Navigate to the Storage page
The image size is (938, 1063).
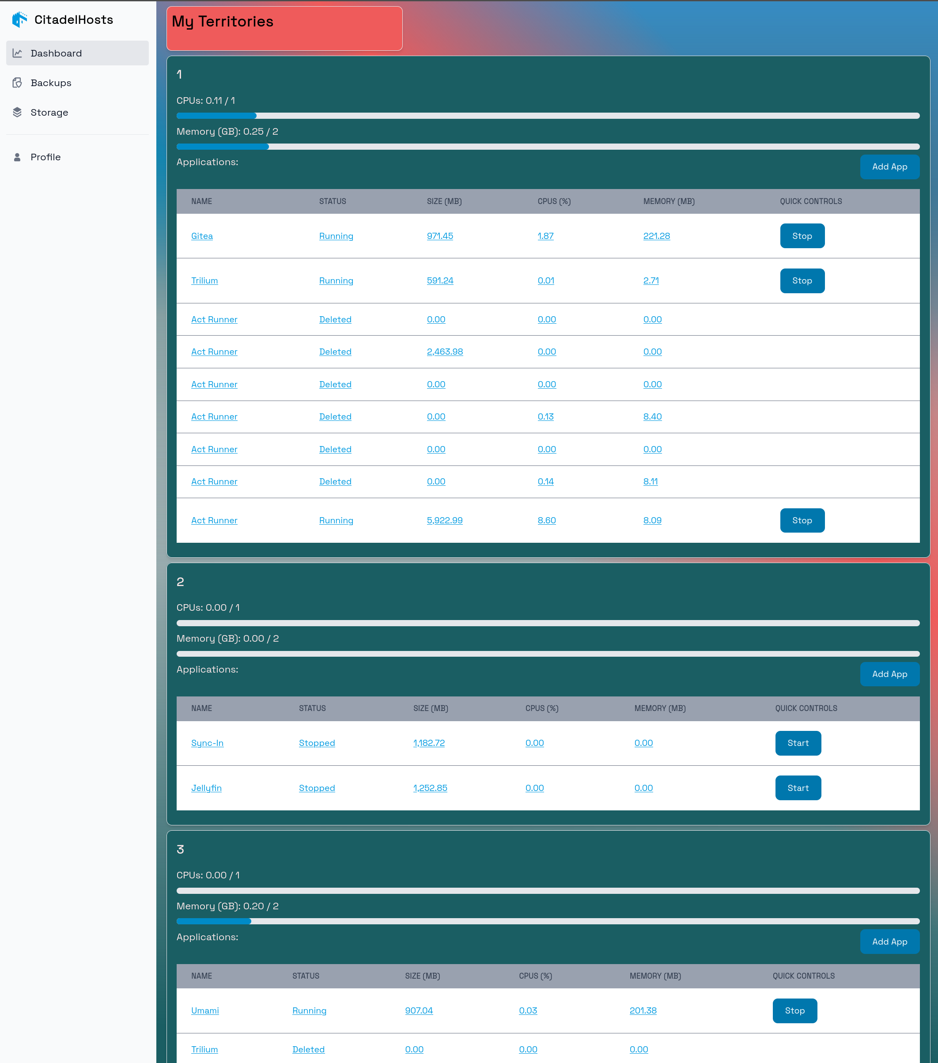coord(49,112)
